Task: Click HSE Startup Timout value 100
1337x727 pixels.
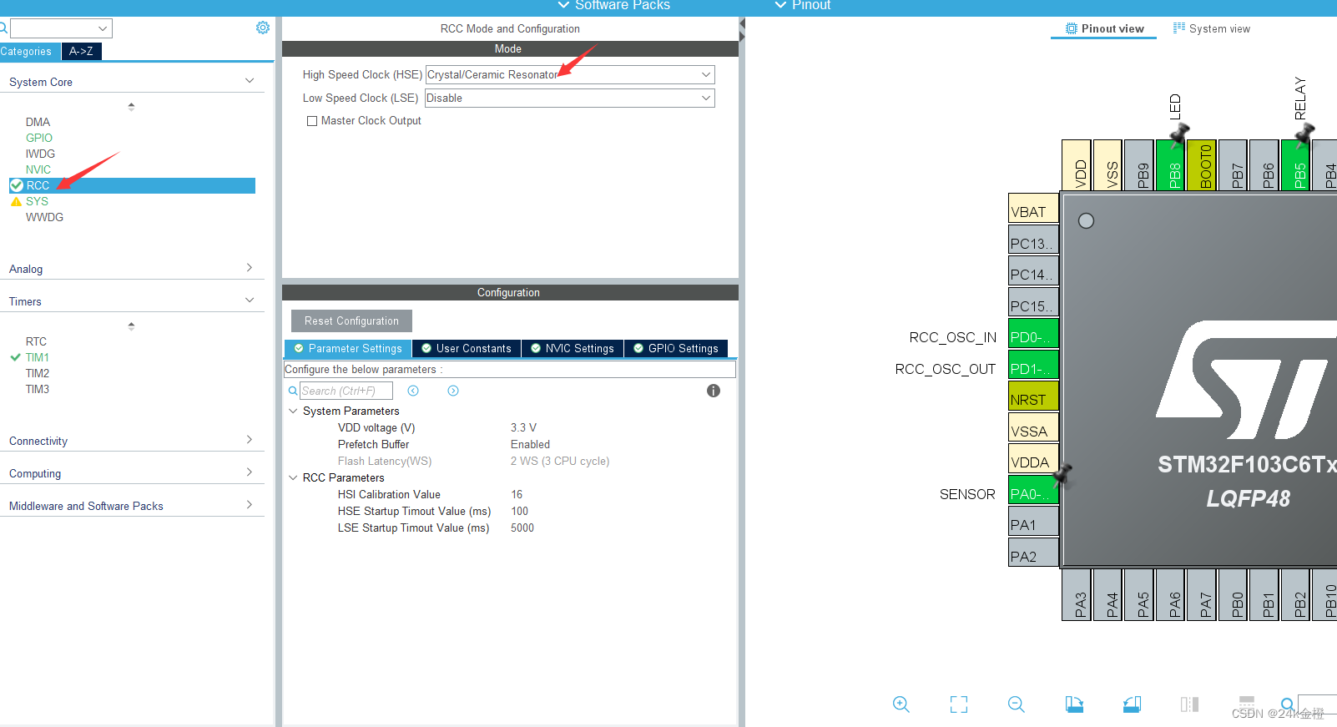Action: 519,511
